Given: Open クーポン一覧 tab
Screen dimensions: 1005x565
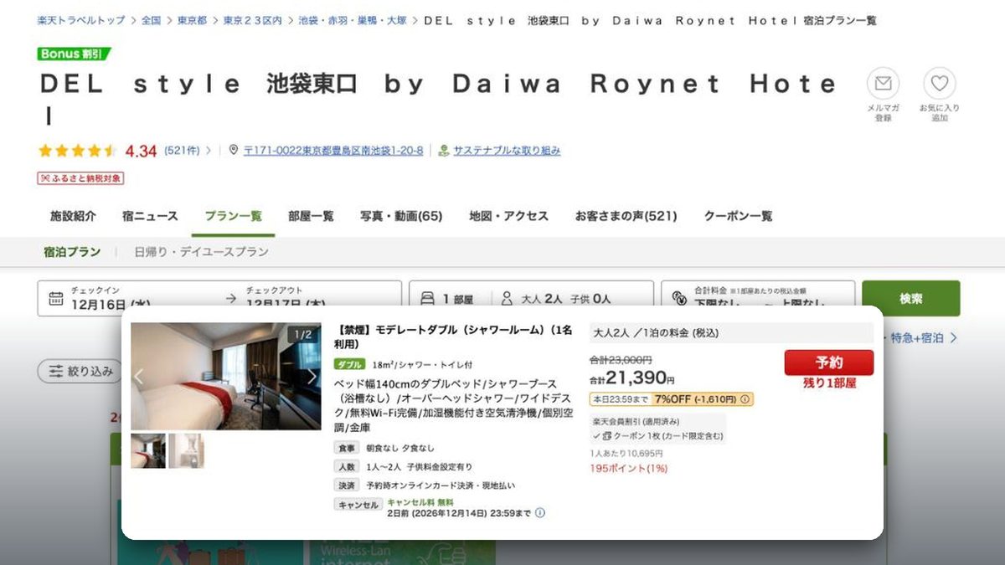Looking at the screenshot, I should point(738,216).
